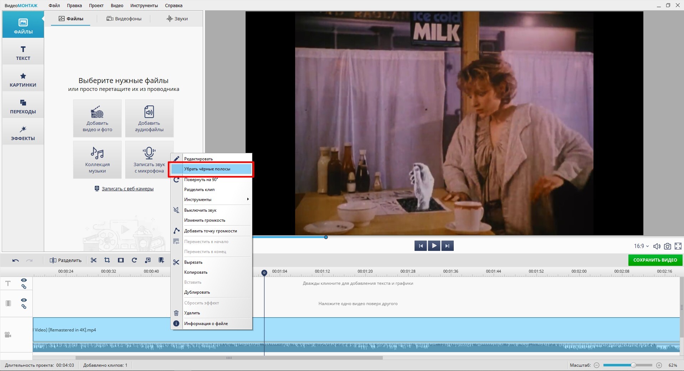Click the Записать с веб-камеры link
Screen dimensions: 684x371
click(x=127, y=189)
